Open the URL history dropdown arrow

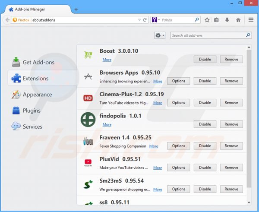click(139, 20)
